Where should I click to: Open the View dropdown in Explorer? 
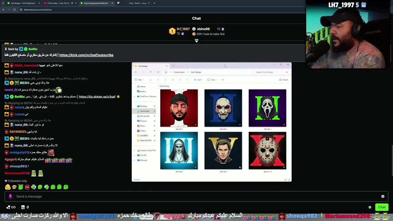tap(212, 80)
